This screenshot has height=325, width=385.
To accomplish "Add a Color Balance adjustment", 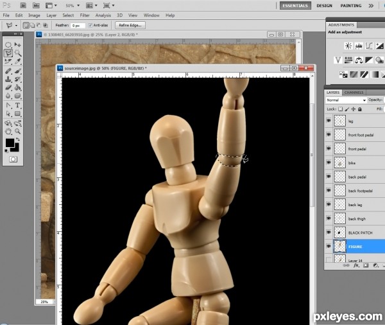I will pos(359,60).
